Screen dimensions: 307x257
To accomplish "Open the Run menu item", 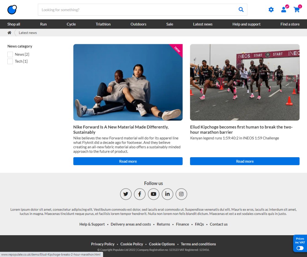I will pyautogui.click(x=43, y=24).
